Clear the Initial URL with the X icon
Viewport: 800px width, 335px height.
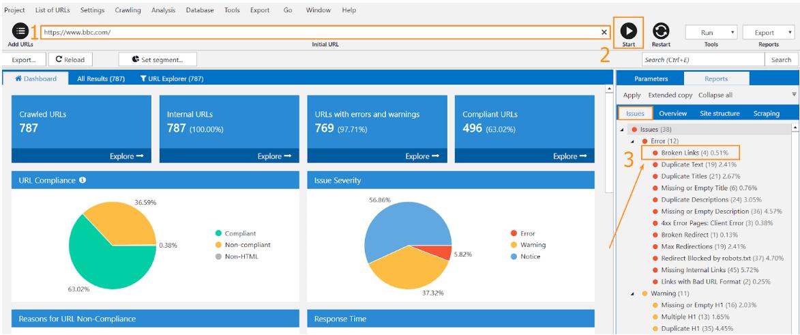(x=604, y=32)
